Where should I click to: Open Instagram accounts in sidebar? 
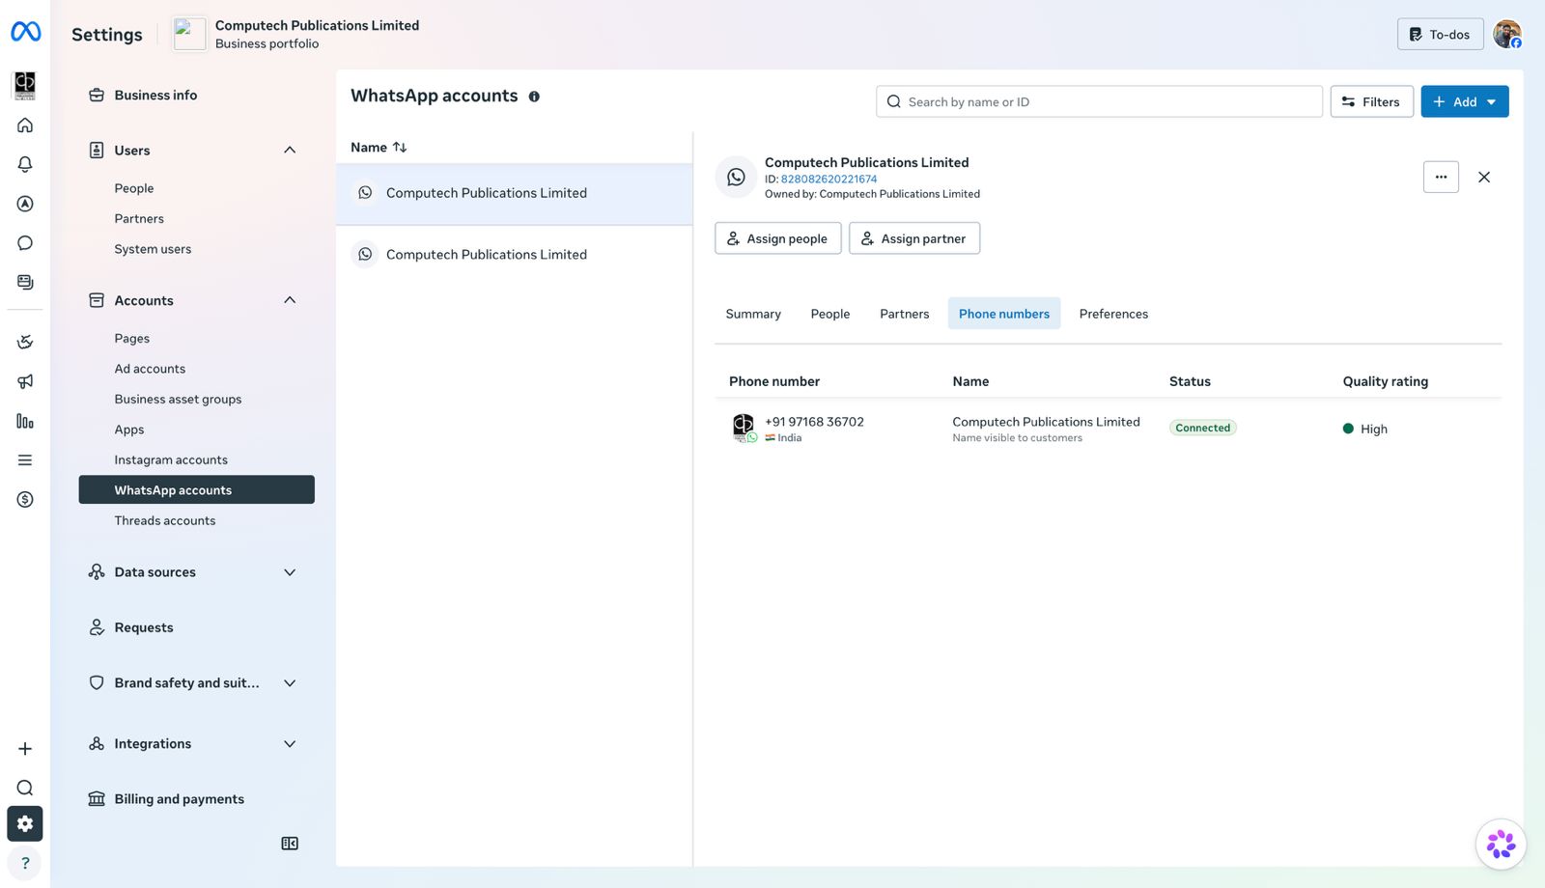tap(171, 460)
